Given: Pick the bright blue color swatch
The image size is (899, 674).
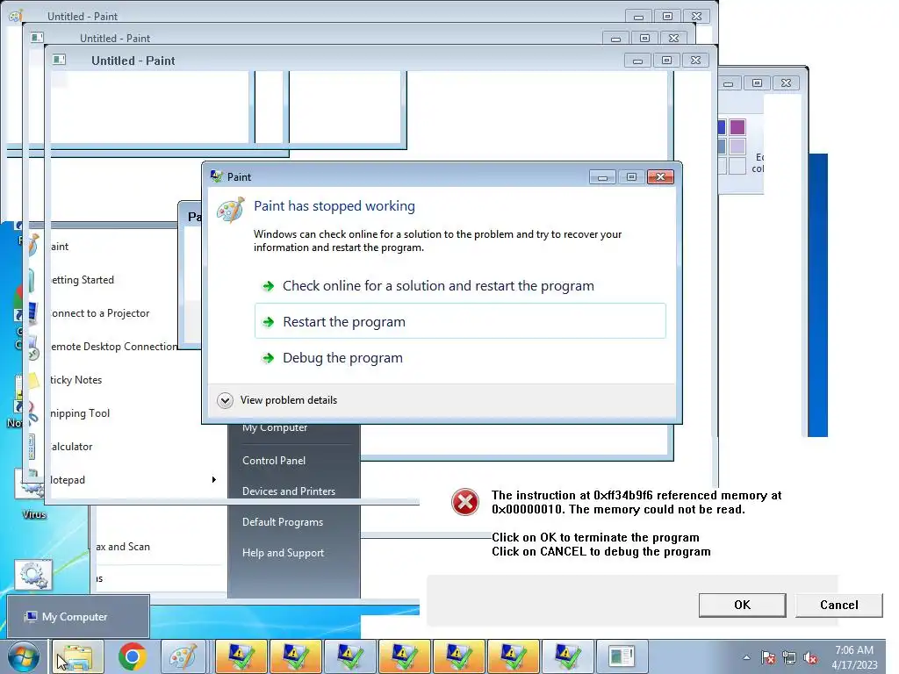Looking at the screenshot, I should coord(722,126).
